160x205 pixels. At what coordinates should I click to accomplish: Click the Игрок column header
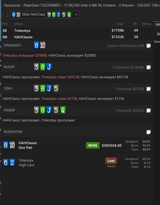[x=18, y=24]
